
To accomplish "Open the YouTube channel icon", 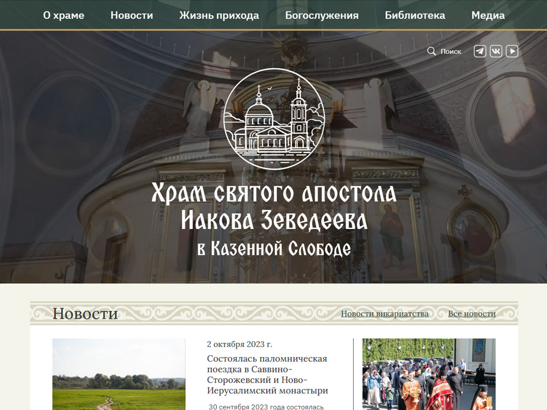I will tap(512, 51).
